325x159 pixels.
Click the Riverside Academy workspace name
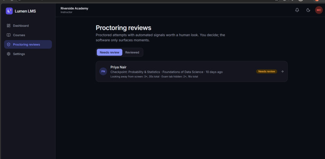coord(75,8)
